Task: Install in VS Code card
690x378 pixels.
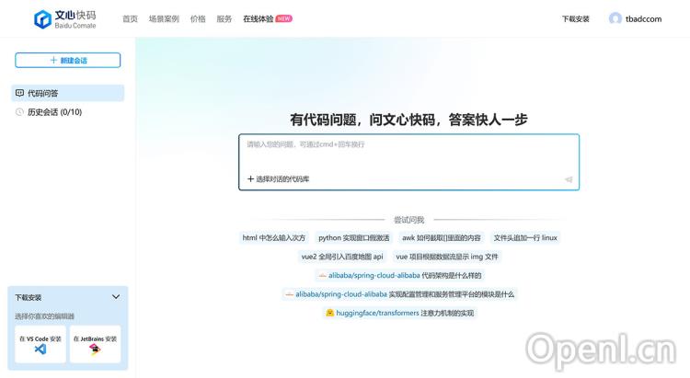Action: click(40, 344)
